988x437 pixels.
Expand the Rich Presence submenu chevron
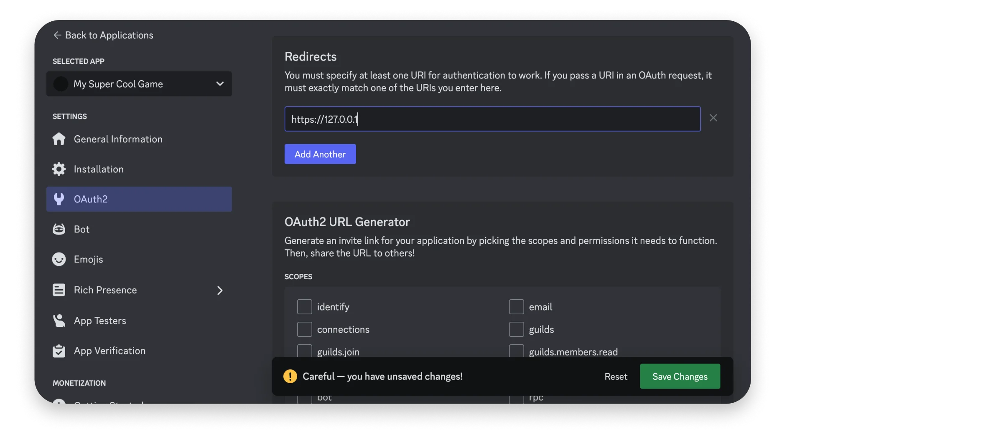pyautogui.click(x=220, y=290)
